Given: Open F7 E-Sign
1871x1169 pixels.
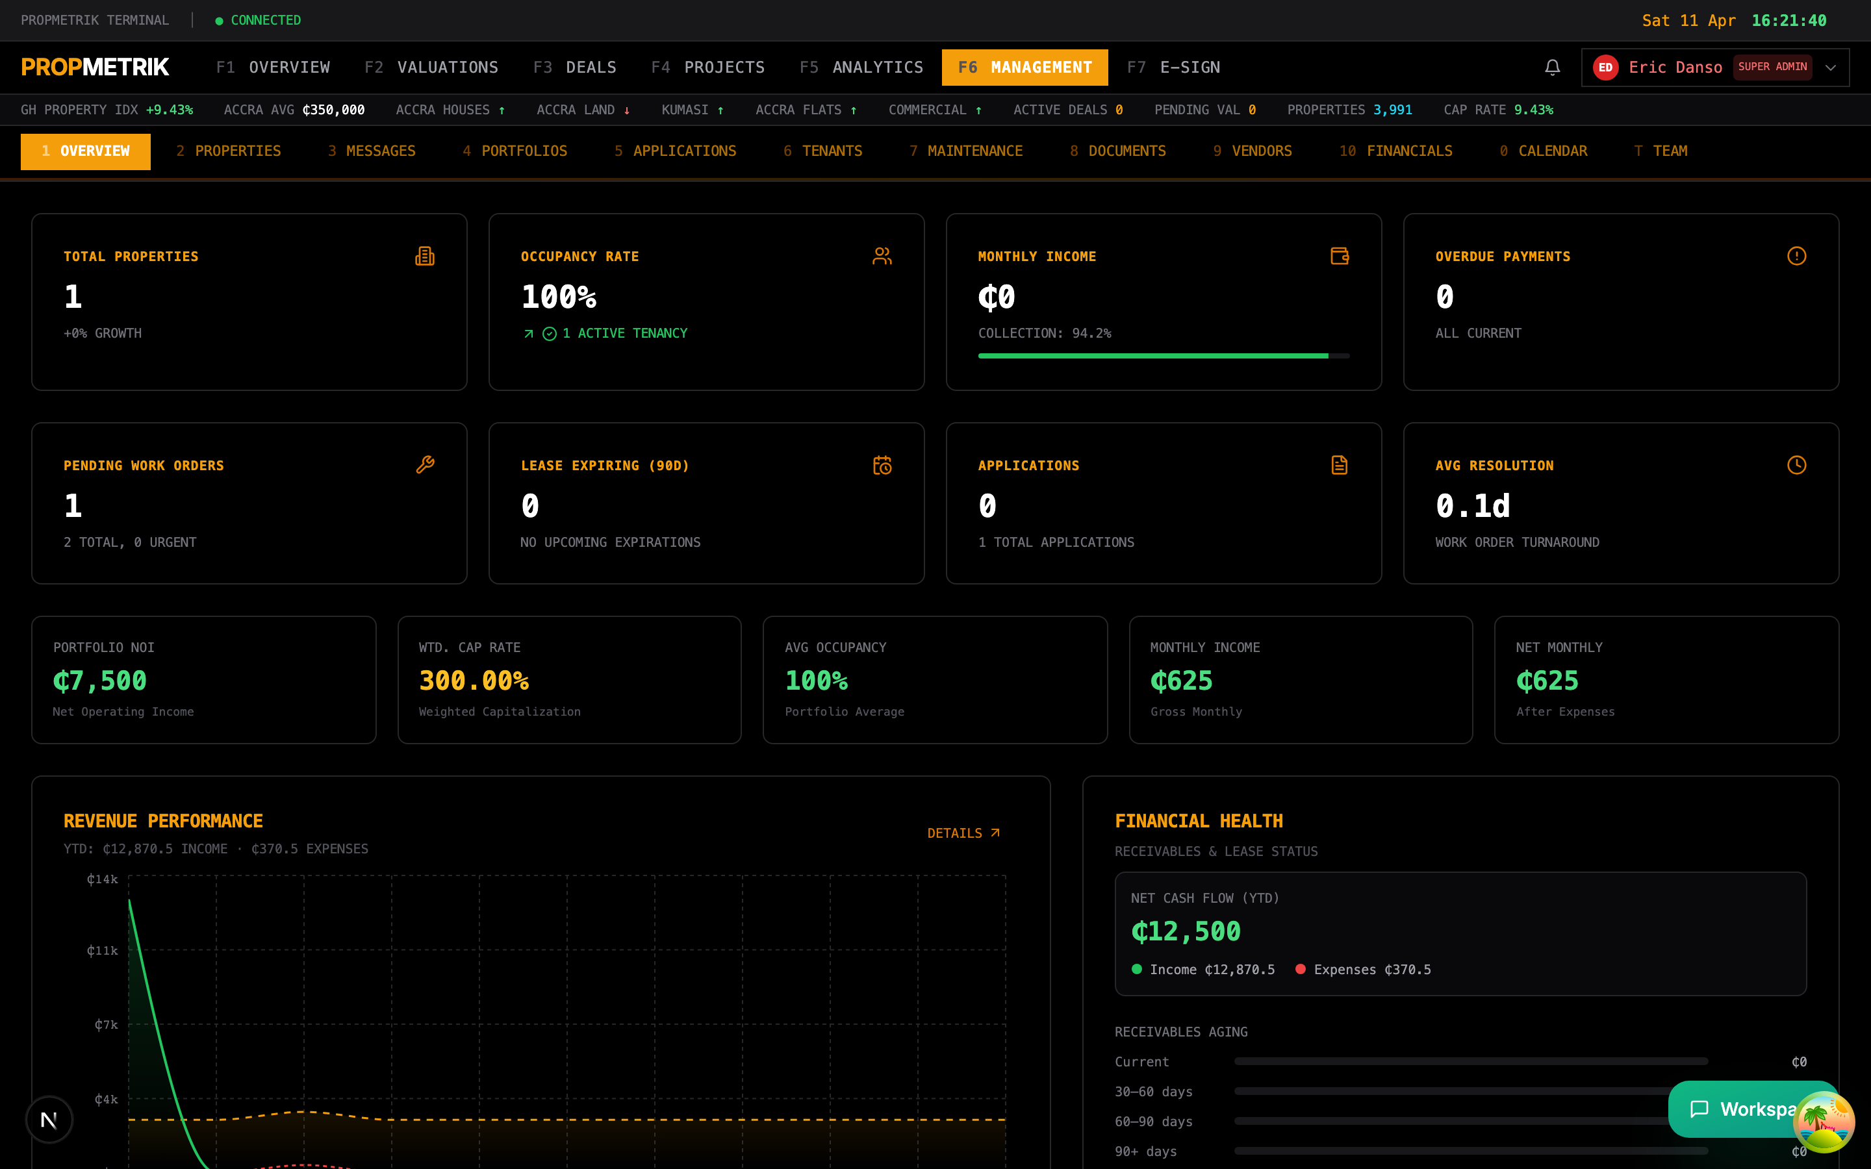Looking at the screenshot, I should point(1174,68).
